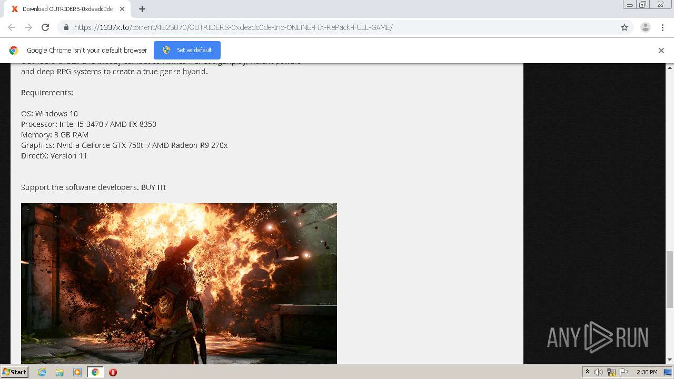
Task: Bookmark this page with star icon
Action: 625,27
